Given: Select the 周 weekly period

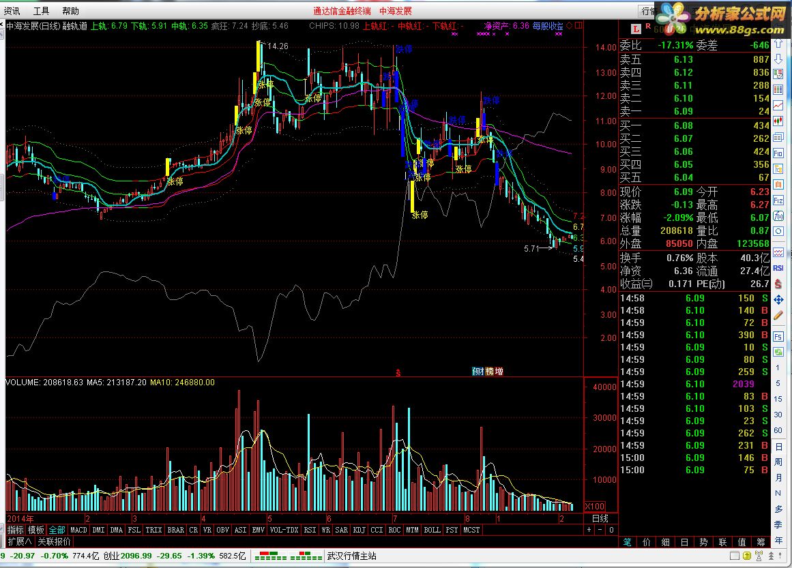Looking at the screenshot, I should [x=778, y=462].
